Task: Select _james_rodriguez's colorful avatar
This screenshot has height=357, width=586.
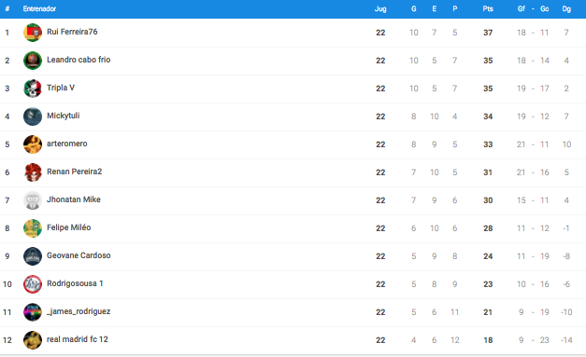Action: pyautogui.click(x=33, y=312)
